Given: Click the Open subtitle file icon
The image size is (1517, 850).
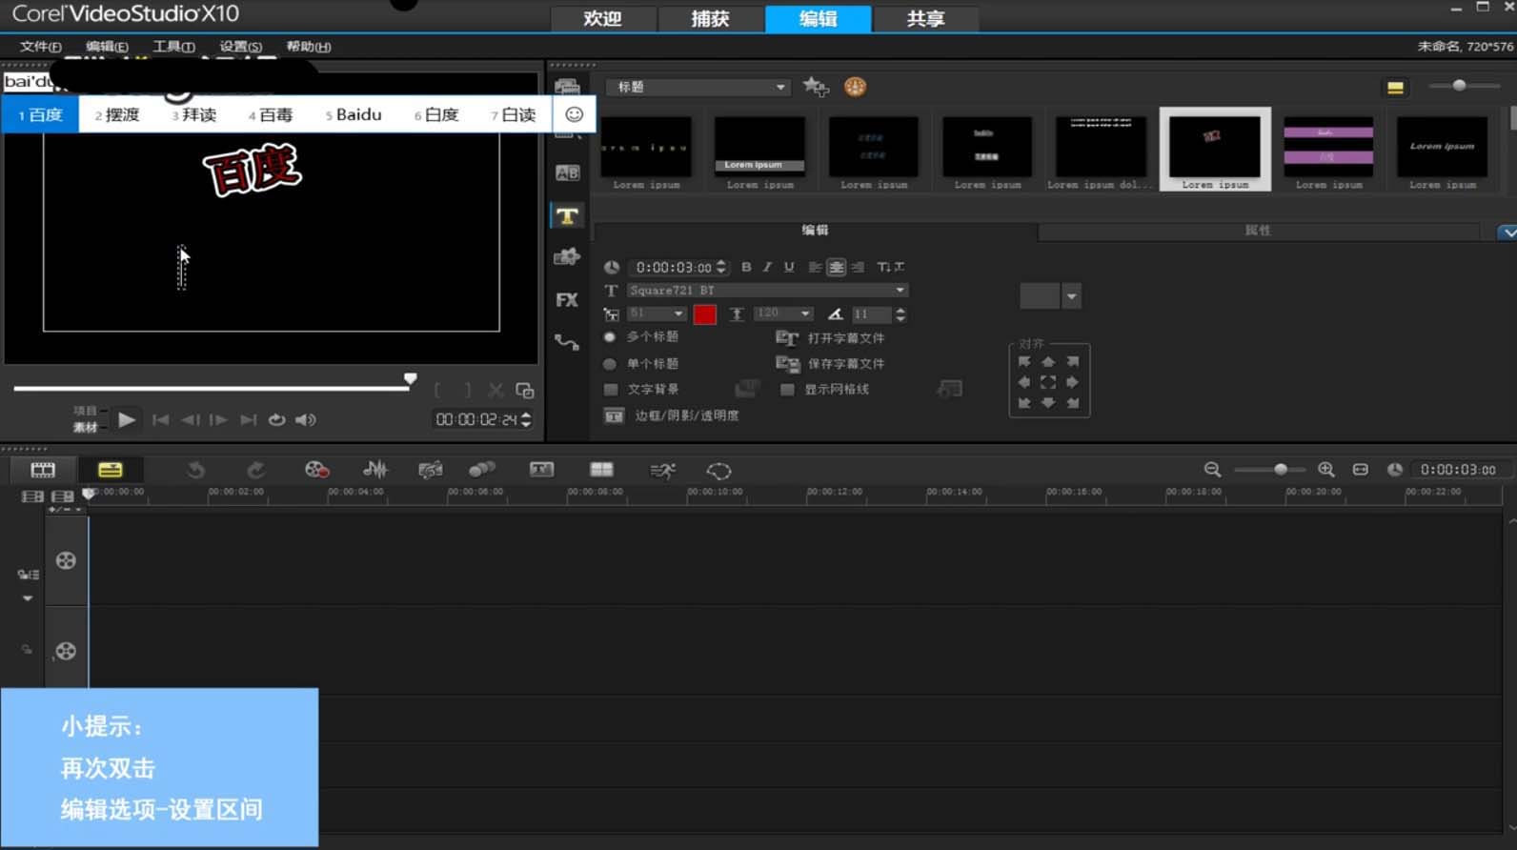Looking at the screenshot, I should [x=787, y=338].
